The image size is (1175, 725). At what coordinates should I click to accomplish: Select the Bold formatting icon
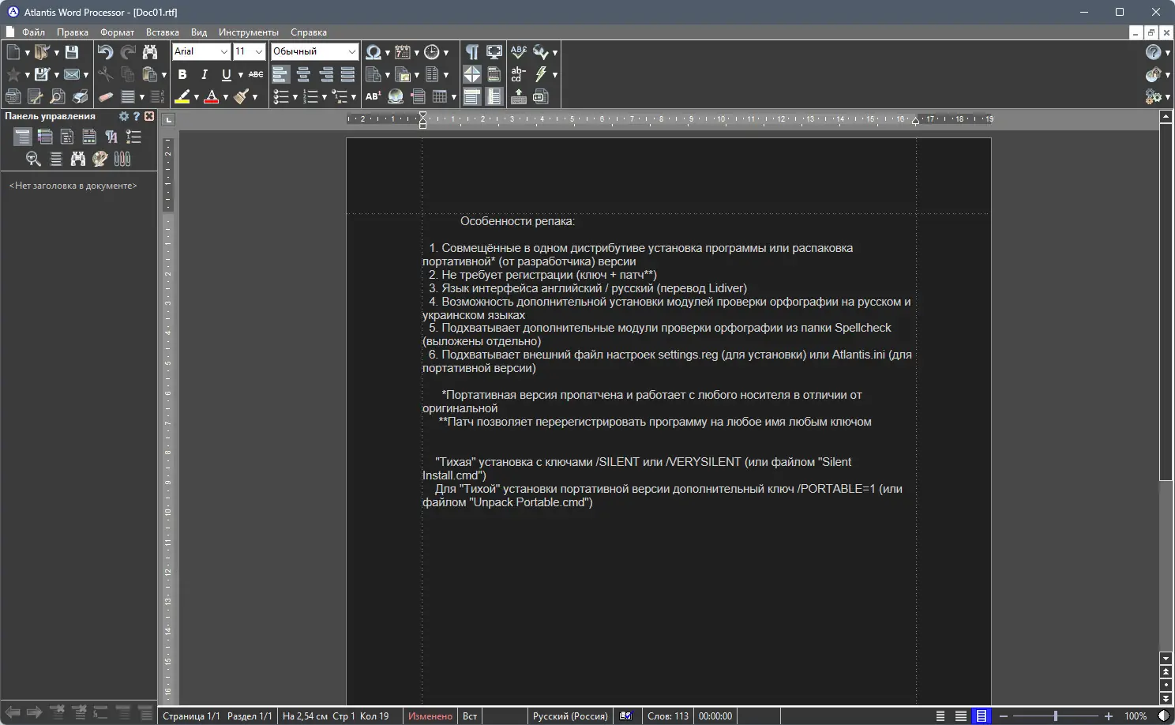point(182,74)
